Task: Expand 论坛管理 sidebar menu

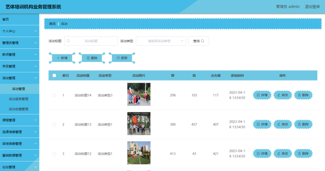Action: point(20,167)
